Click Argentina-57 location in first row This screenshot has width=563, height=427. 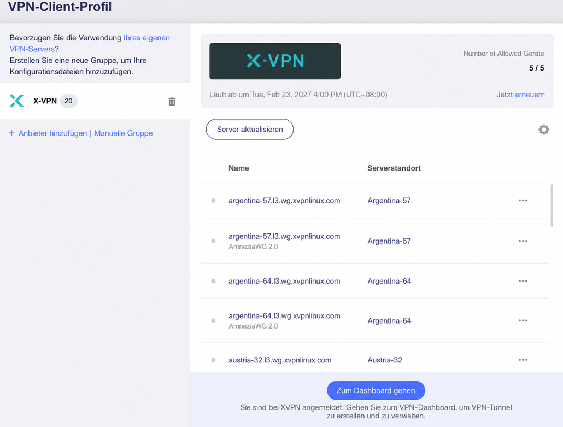[389, 201]
